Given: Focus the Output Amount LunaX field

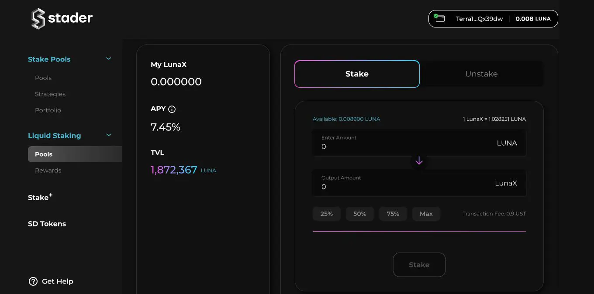Looking at the screenshot, I should coord(419,183).
